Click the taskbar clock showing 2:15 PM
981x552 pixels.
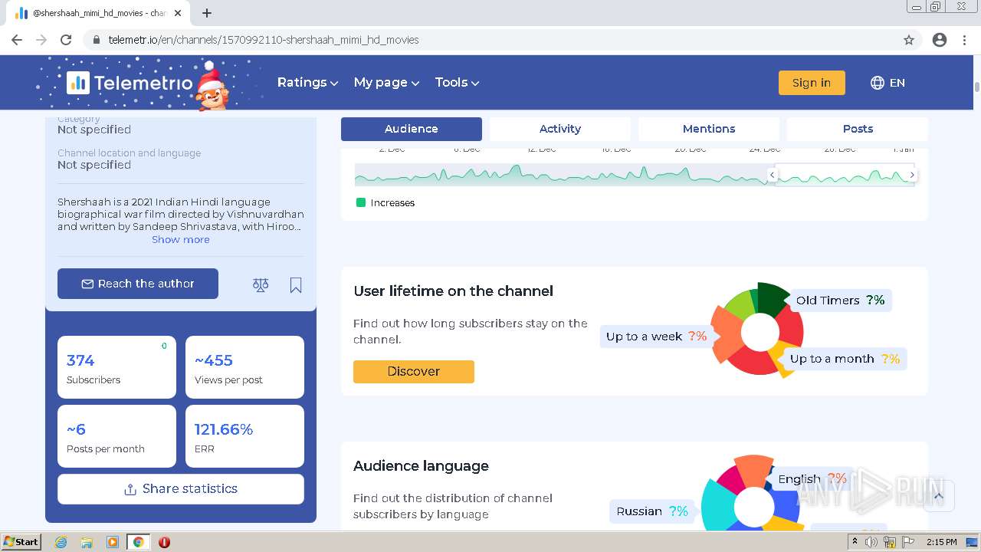click(941, 542)
